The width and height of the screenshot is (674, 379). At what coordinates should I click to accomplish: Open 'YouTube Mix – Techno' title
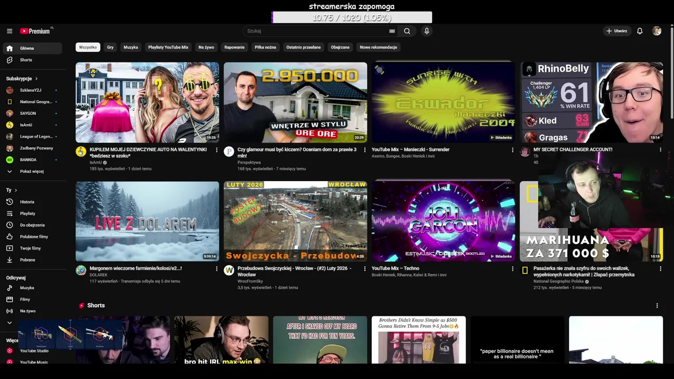click(395, 268)
